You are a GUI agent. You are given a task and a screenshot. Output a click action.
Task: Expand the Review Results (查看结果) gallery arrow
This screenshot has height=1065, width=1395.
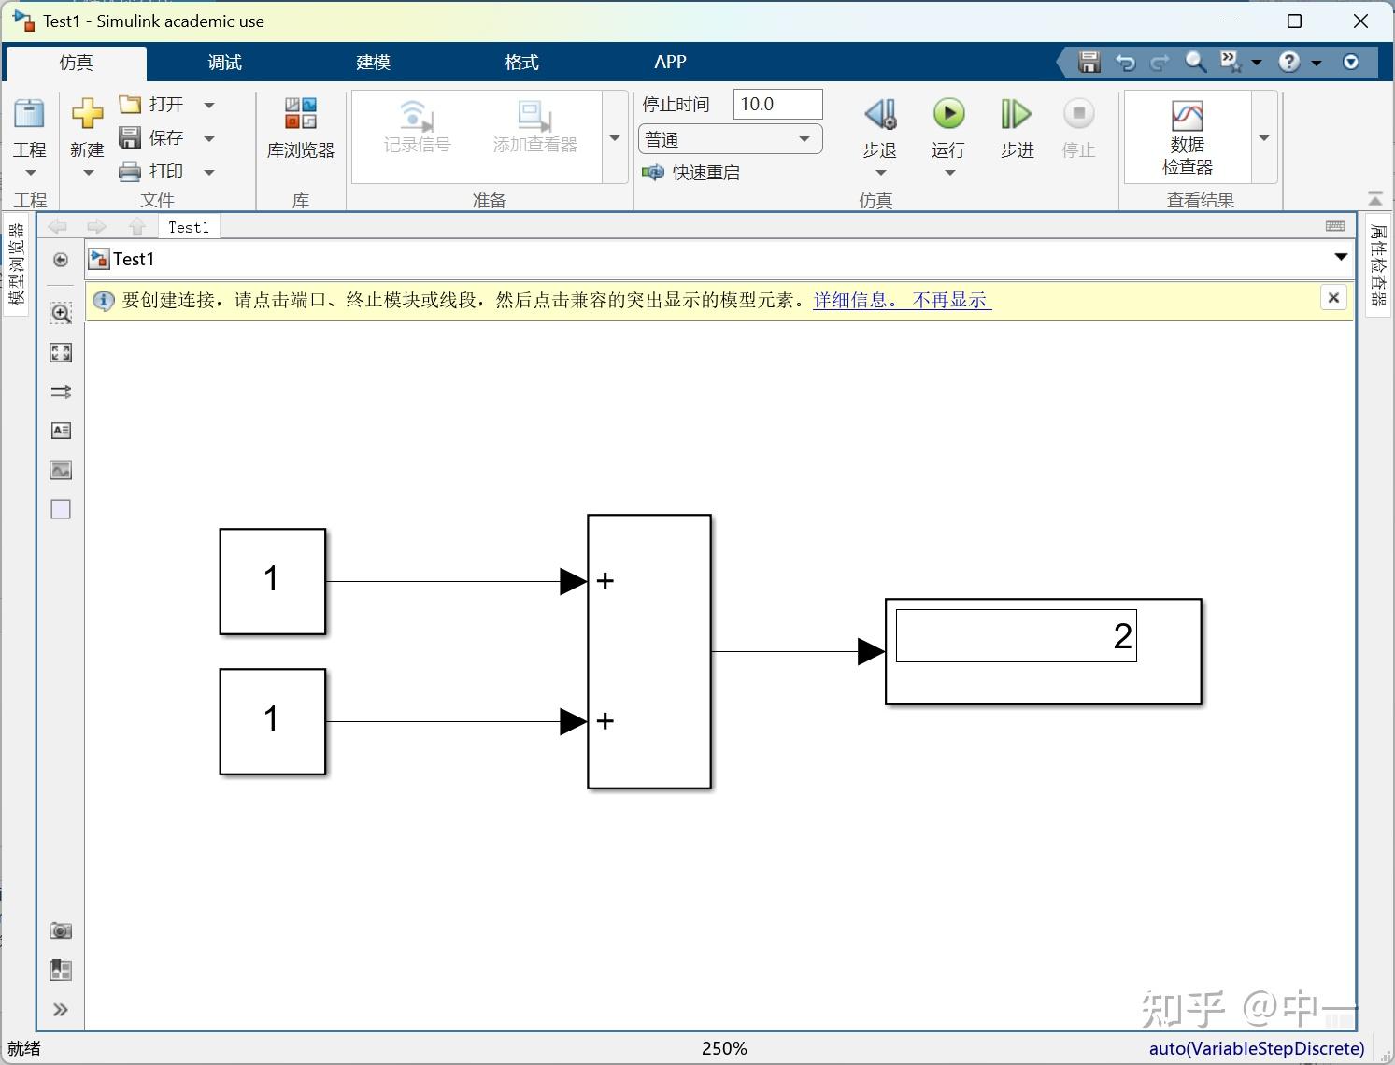point(1264,138)
